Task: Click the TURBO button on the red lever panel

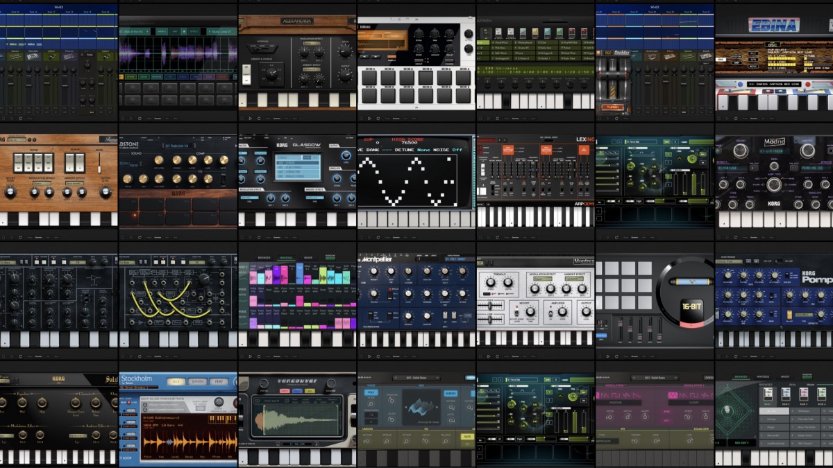Action: coord(613,109)
